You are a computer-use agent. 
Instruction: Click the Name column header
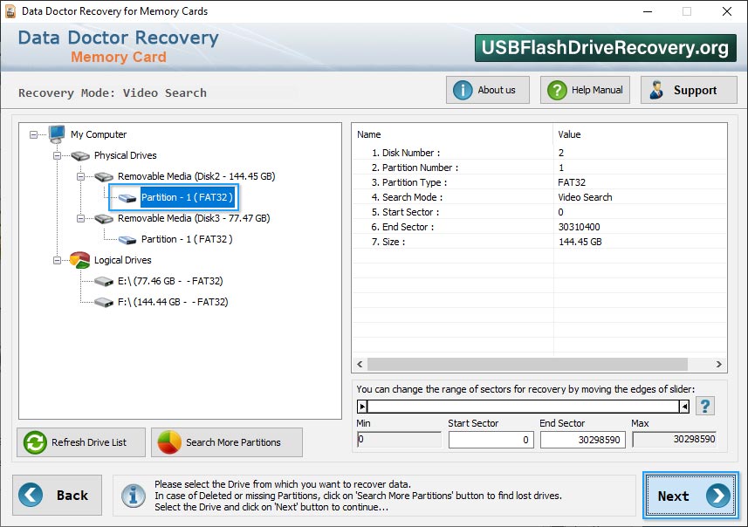click(452, 134)
